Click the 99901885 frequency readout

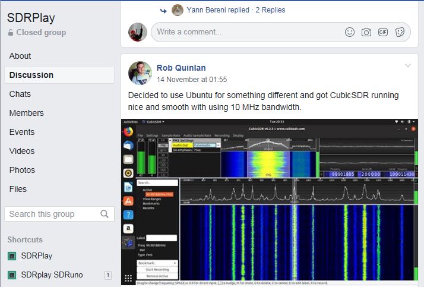pyautogui.click(x=343, y=174)
